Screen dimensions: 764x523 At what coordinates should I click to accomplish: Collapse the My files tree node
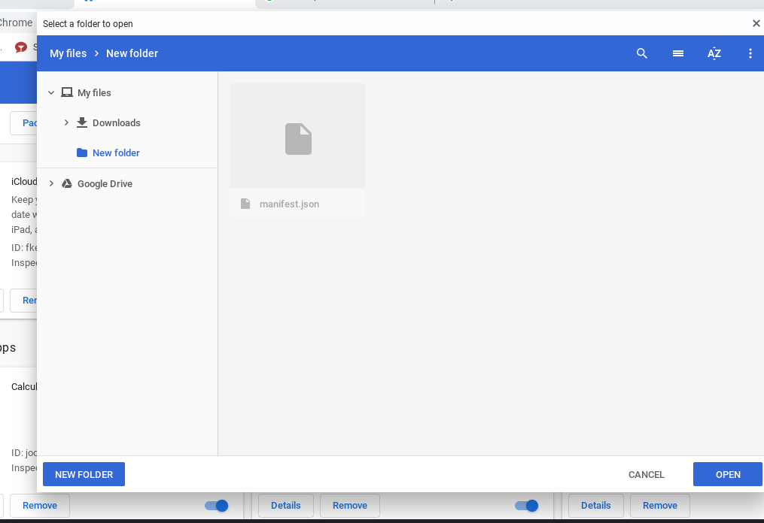click(x=51, y=92)
